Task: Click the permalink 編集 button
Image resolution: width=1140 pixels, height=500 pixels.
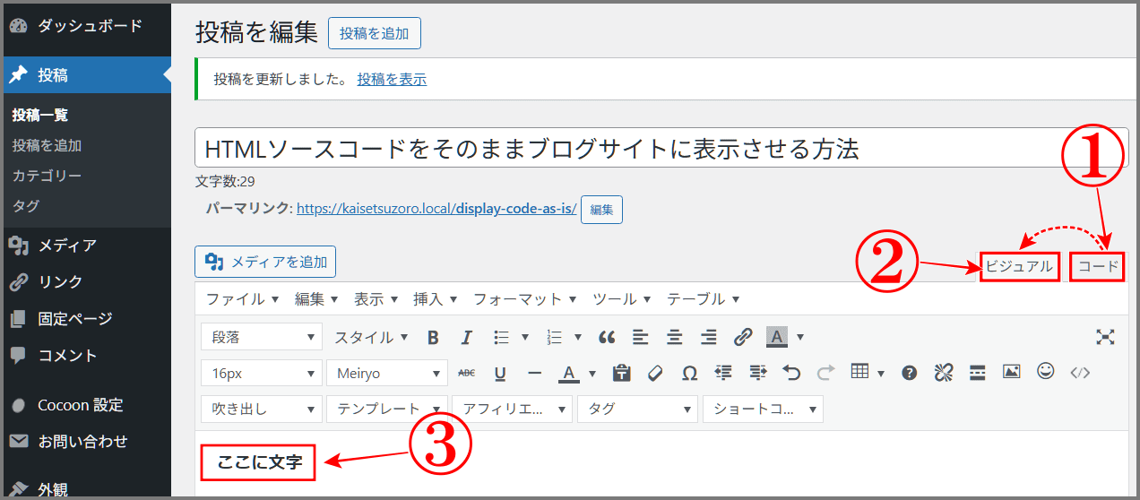Action: 601,210
